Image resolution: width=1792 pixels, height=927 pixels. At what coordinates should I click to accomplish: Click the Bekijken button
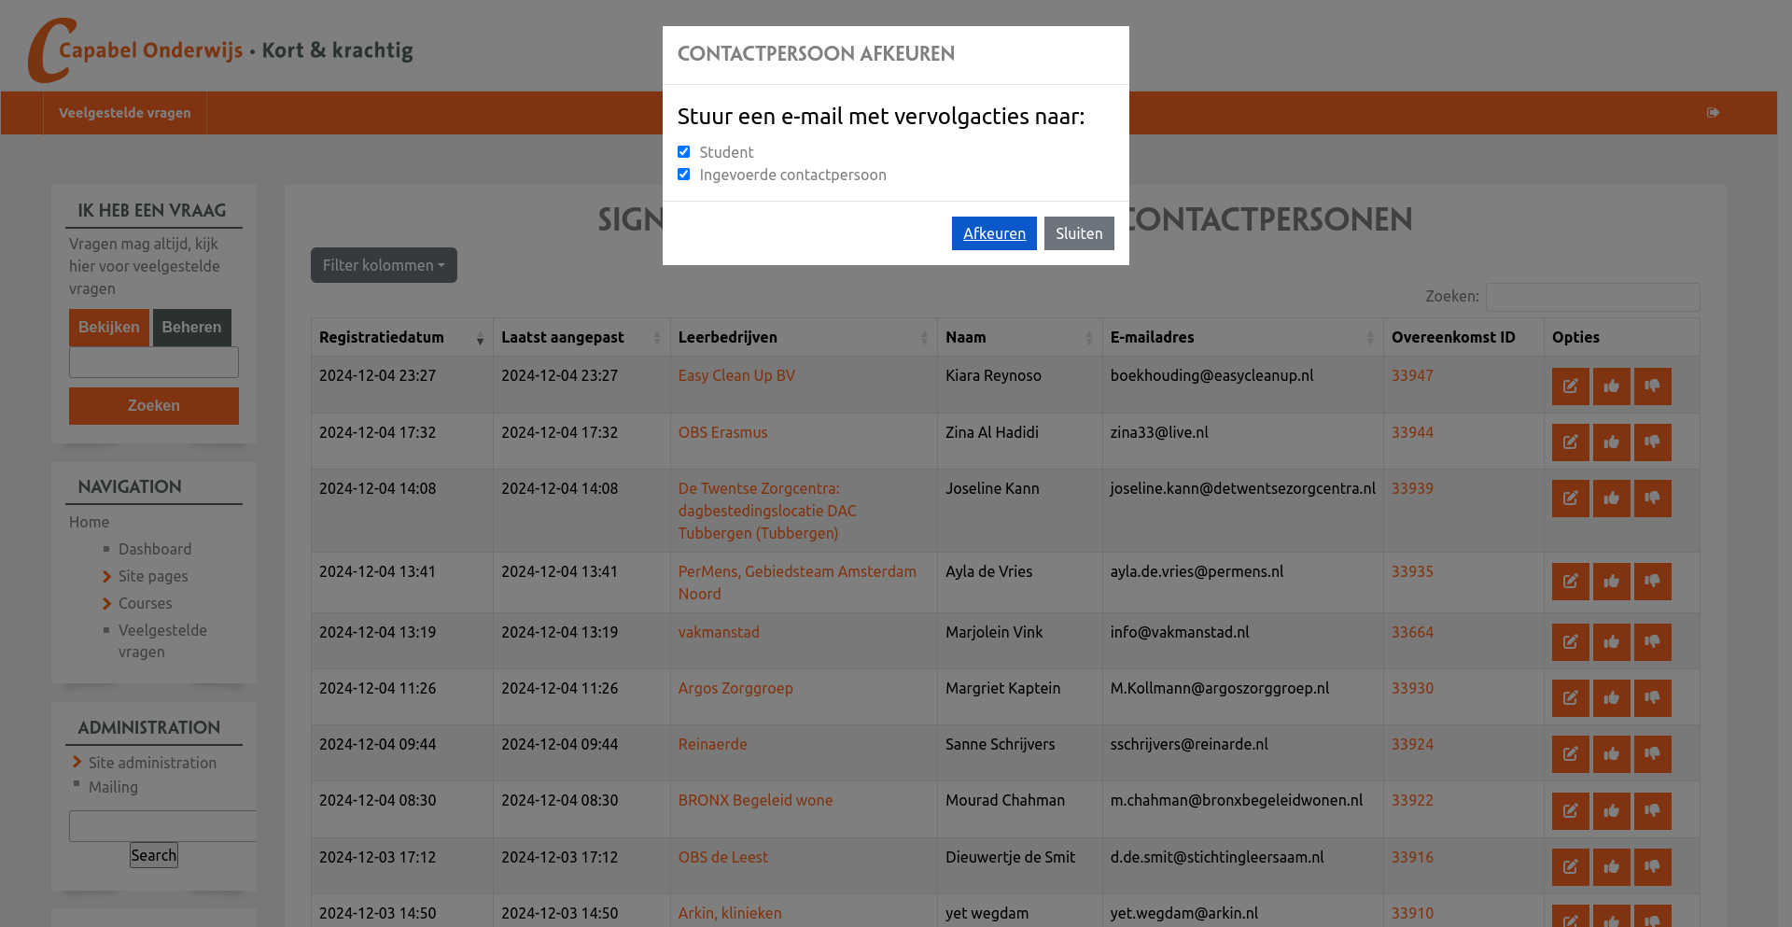(109, 328)
